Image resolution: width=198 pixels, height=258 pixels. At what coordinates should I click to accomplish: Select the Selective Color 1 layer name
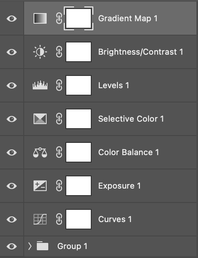(131, 119)
